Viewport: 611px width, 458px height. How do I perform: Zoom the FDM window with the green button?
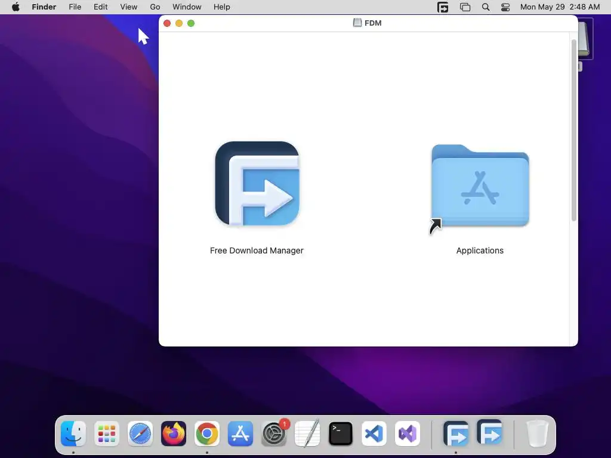191,23
